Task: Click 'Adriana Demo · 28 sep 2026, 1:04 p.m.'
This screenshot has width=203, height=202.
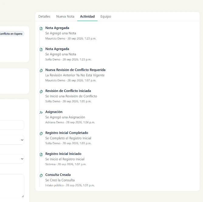Action: point(70,122)
